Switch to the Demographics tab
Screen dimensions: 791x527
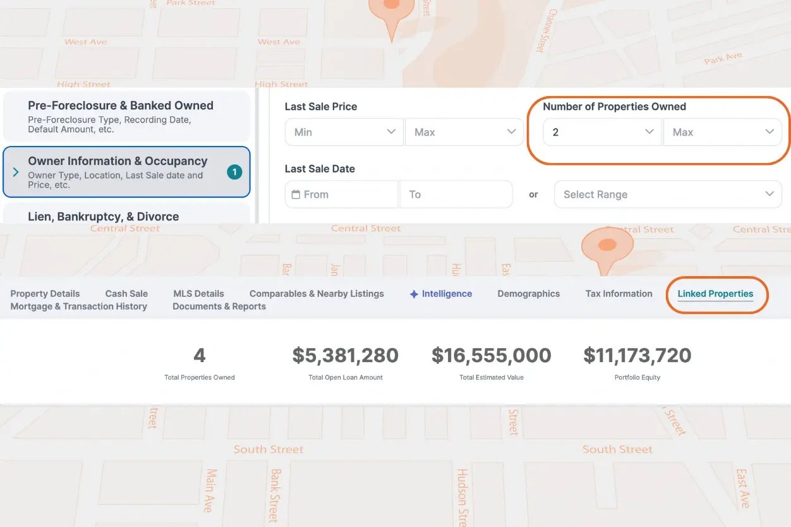click(x=528, y=293)
